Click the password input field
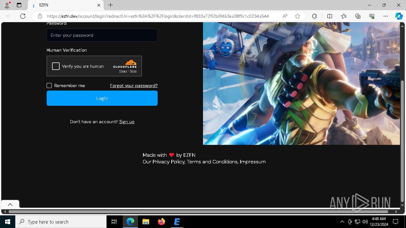 pyautogui.click(x=102, y=35)
